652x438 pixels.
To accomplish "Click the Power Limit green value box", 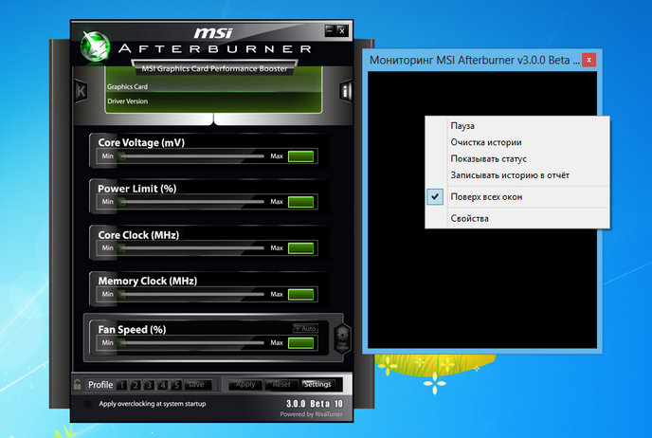I will pos(301,202).
